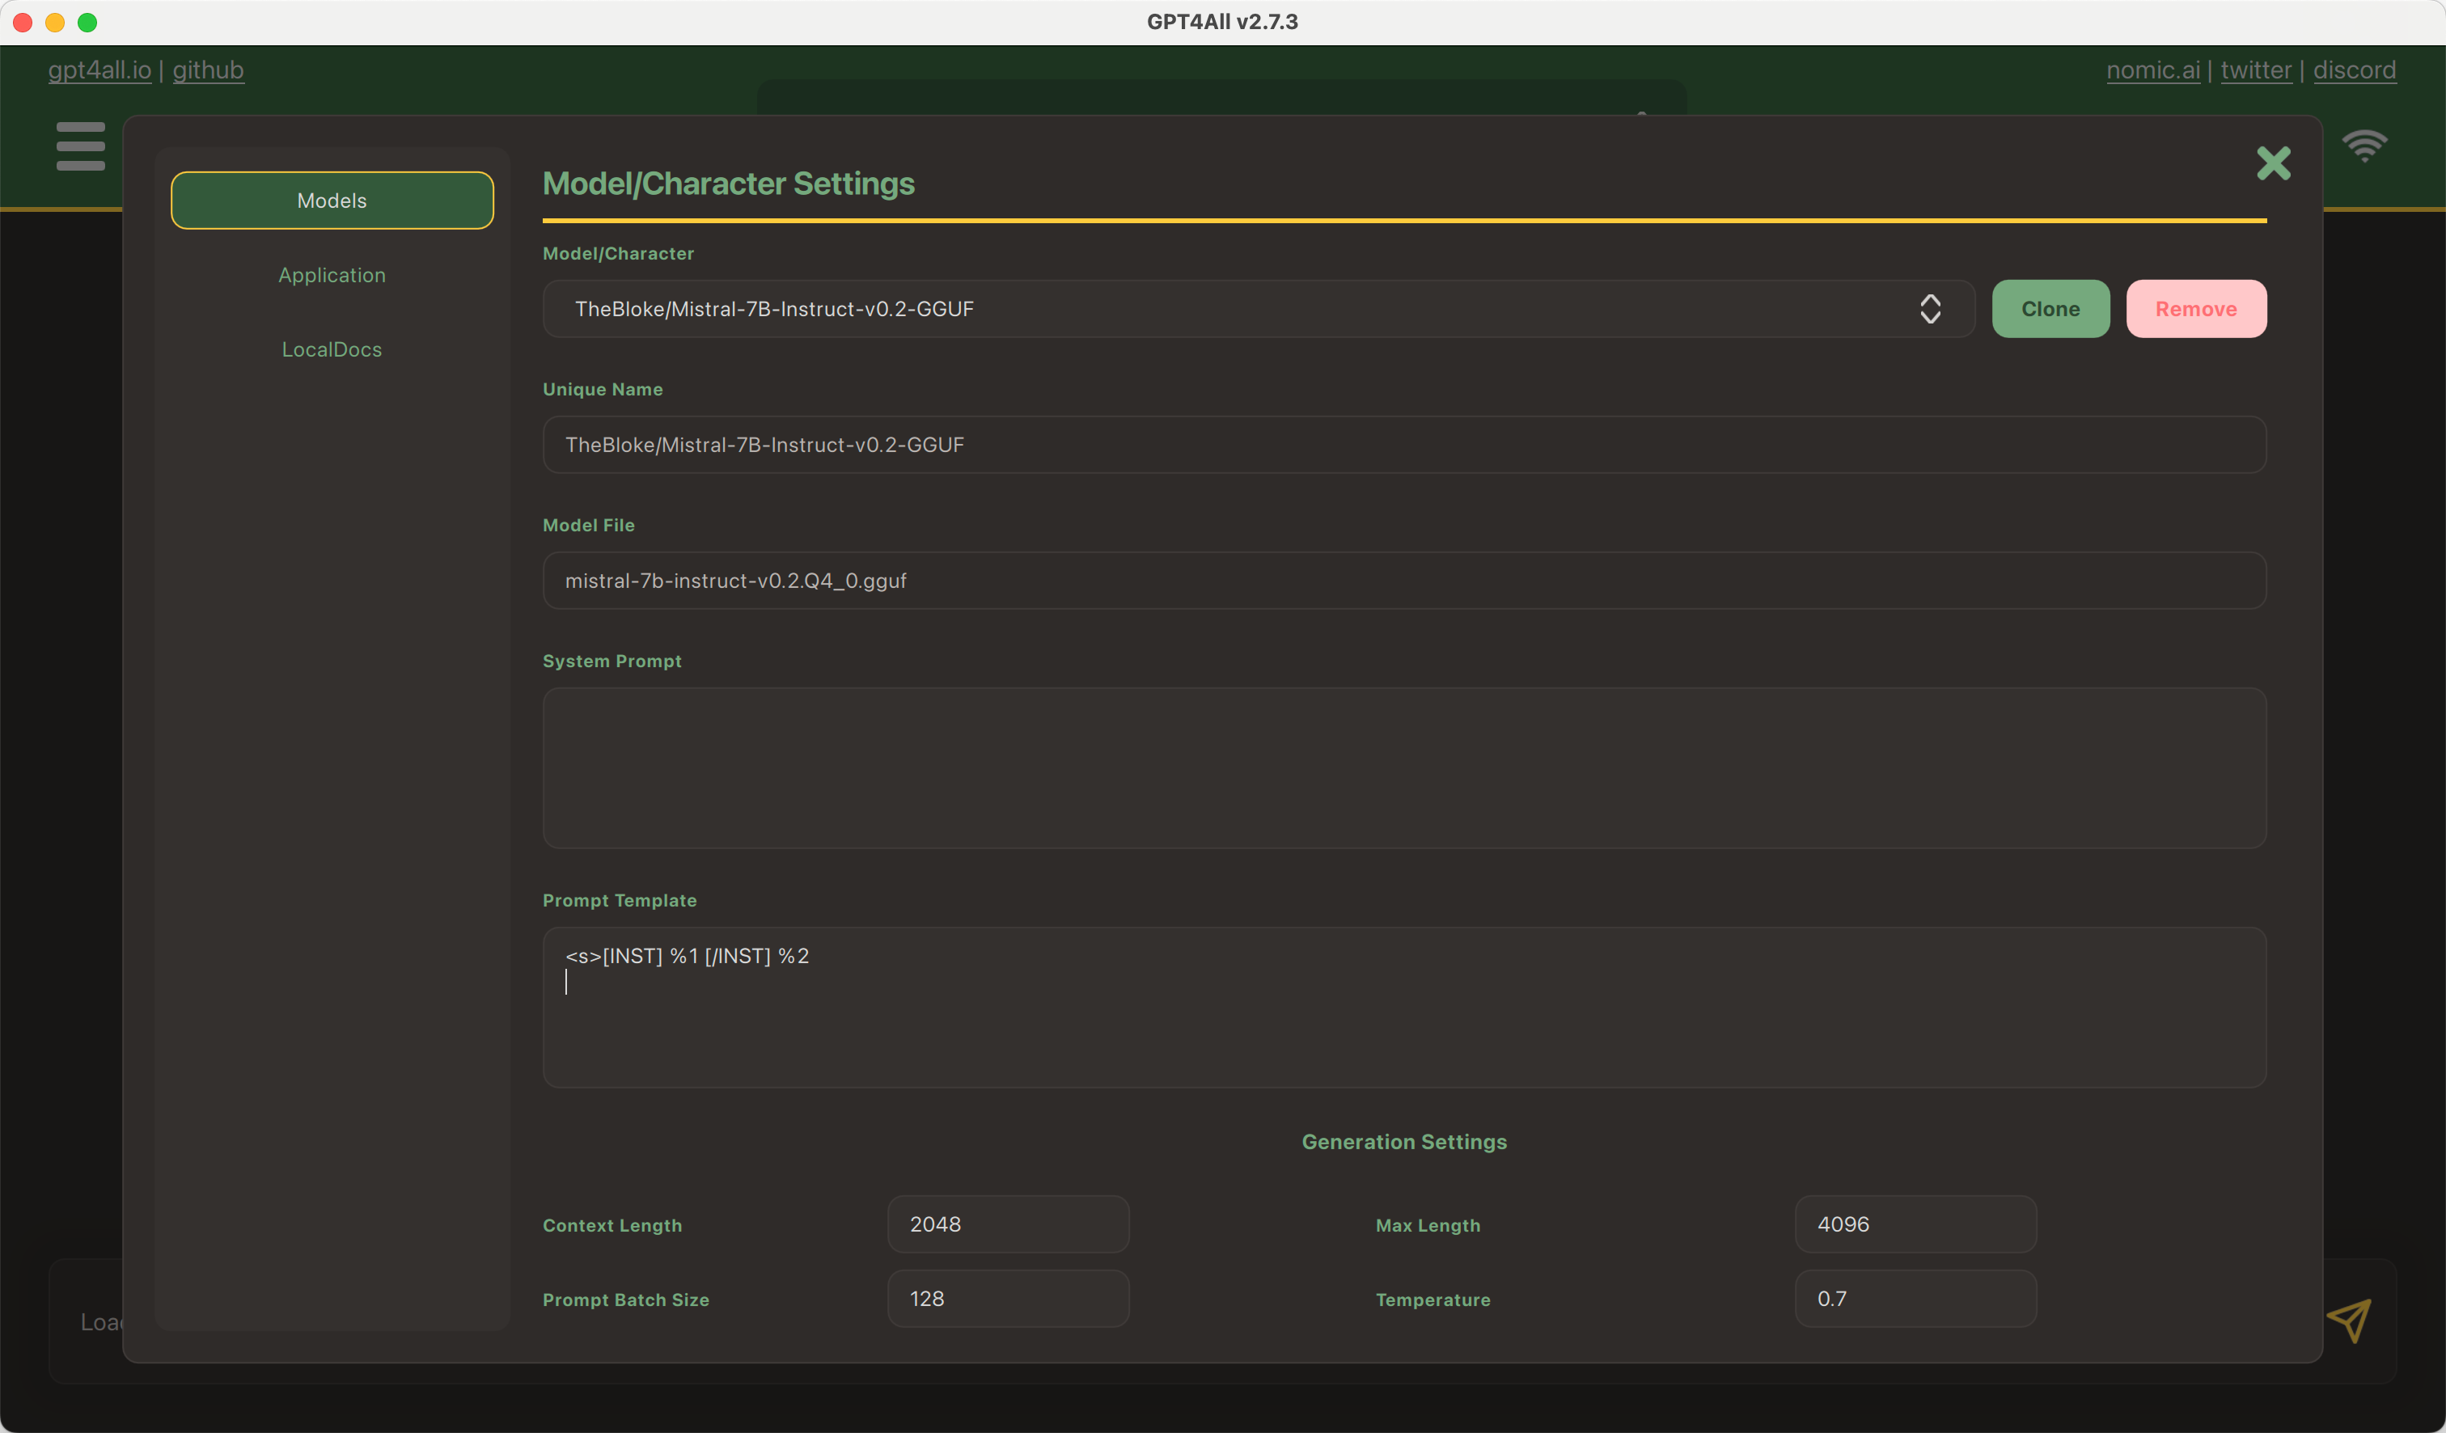This screenshot has width=2446, height=1433.
Task: Click the Model/Character combo box arrows
Action: [x=1930, y=309]
